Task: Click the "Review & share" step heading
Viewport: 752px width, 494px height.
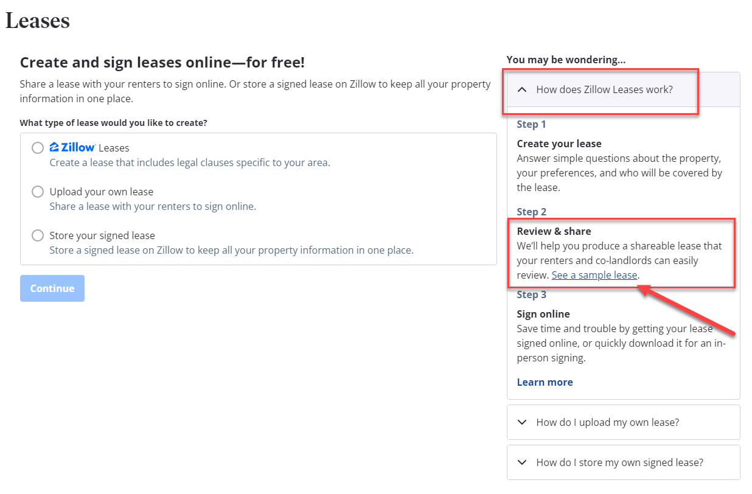Action: pyautogui.click(x=554, y=231)
